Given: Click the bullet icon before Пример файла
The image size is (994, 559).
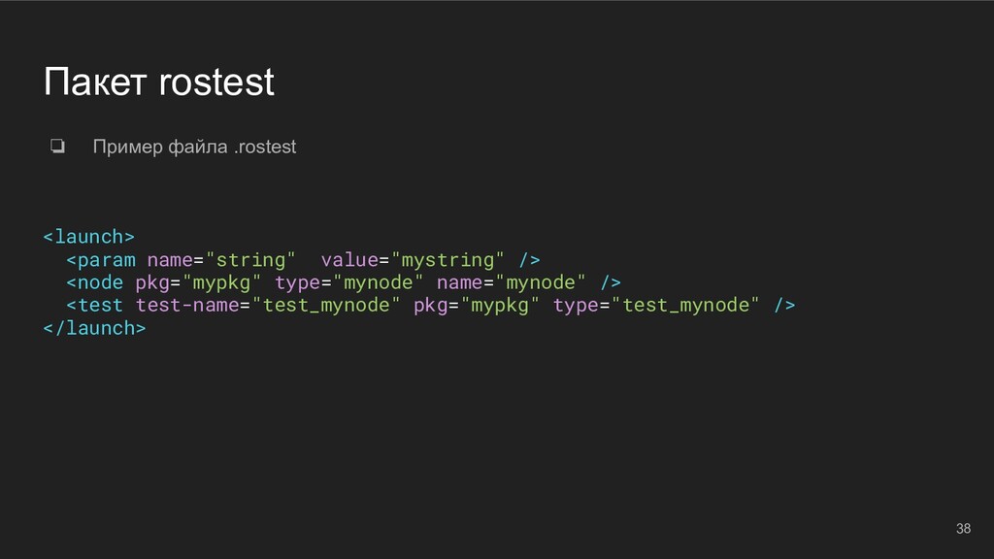Looking at the screenshot, I should 57,147.
